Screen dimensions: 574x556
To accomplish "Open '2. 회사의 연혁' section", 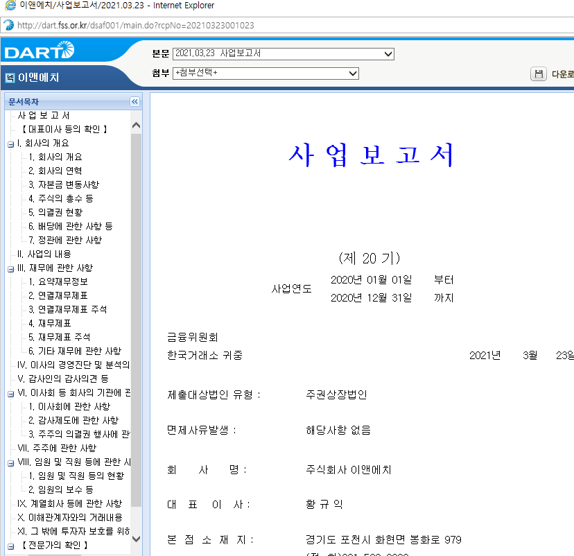I will pos(55,171).
